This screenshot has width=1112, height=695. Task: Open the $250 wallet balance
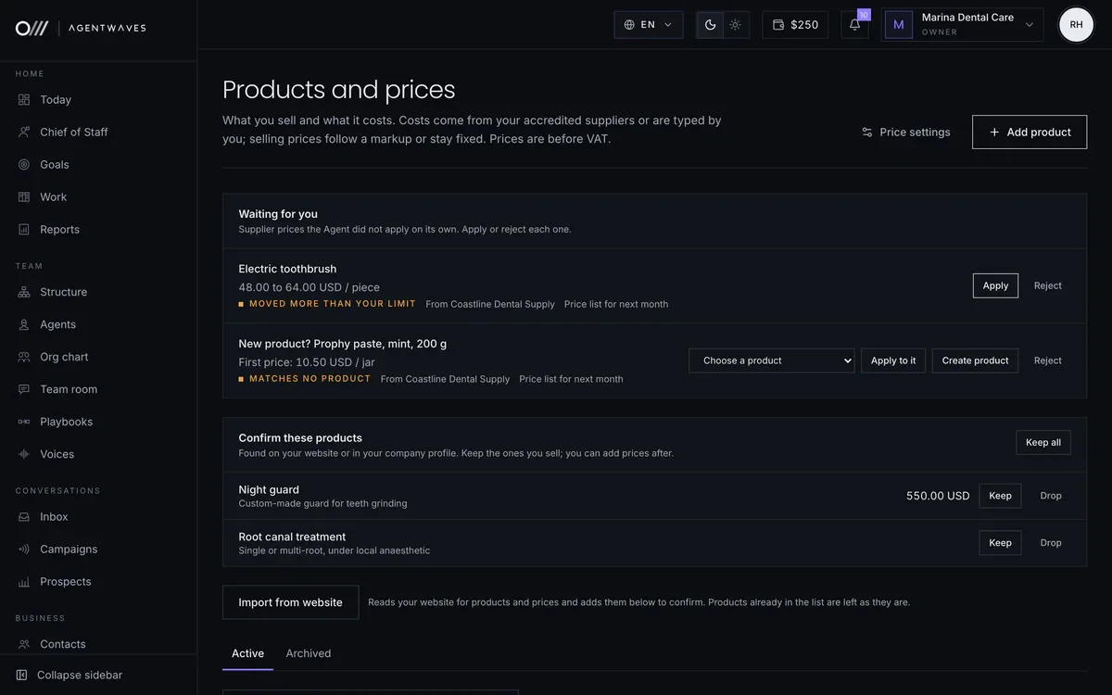click(x=795, y=25)
